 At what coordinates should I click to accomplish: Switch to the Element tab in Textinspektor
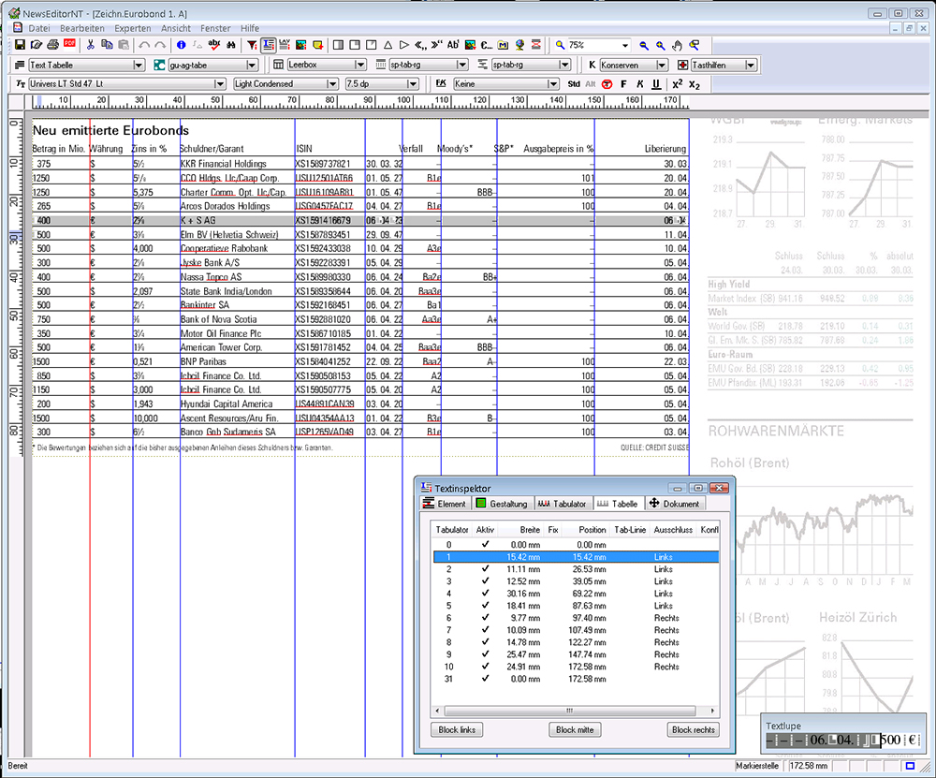(x=445, y=504)
